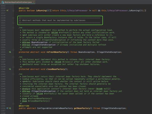Click the getBeanFactory method name
This screenshot has height=114, width=152.
(x=82, y=108)
